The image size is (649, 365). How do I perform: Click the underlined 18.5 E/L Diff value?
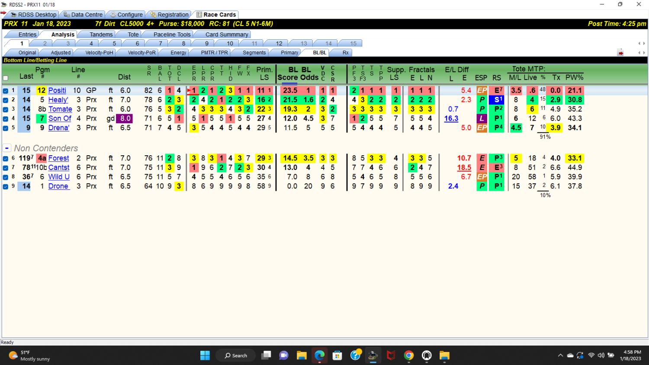464,168
